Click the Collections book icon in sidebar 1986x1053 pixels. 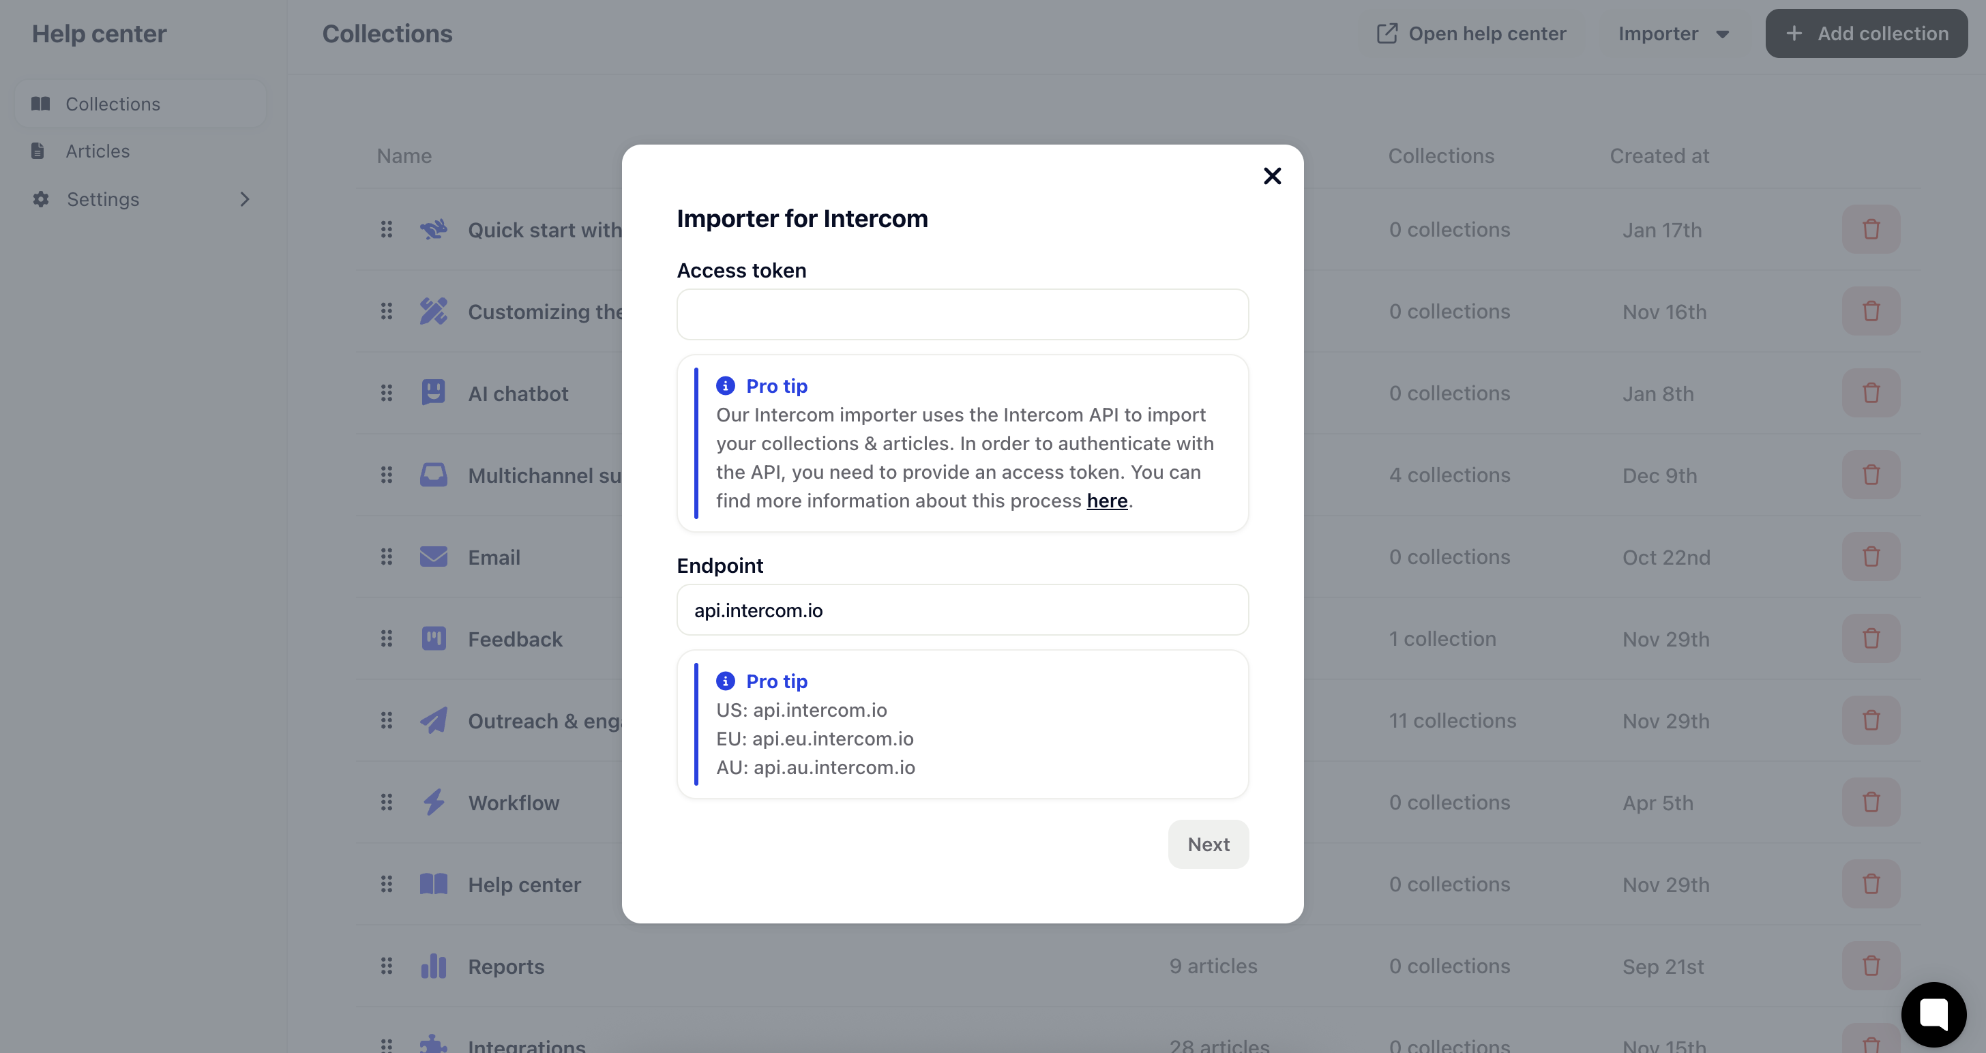tap(40, 103)
